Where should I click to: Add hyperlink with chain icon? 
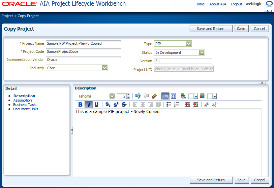coord(207,105)
